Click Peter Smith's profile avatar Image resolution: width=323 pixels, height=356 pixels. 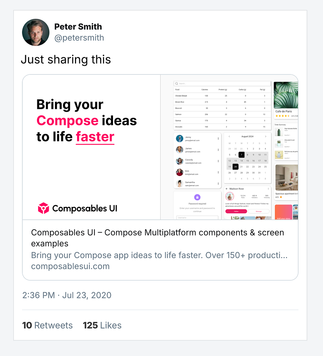(x=36, y=32)
